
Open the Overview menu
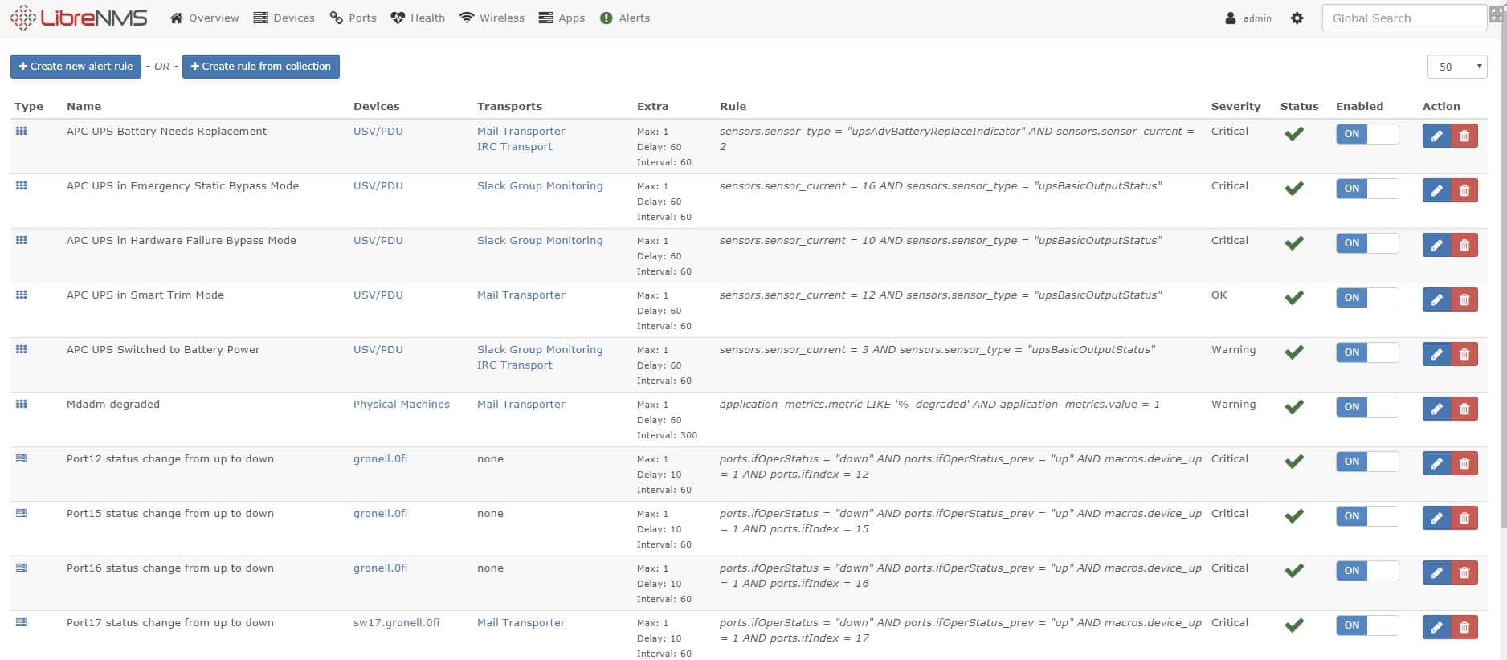[x=204, y=18]
